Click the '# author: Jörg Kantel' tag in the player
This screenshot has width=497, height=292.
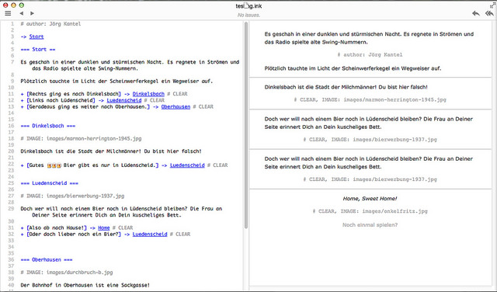click(x=370, y=54)
